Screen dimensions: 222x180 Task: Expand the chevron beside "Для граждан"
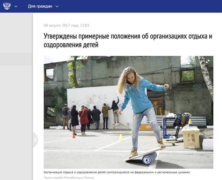57,6
